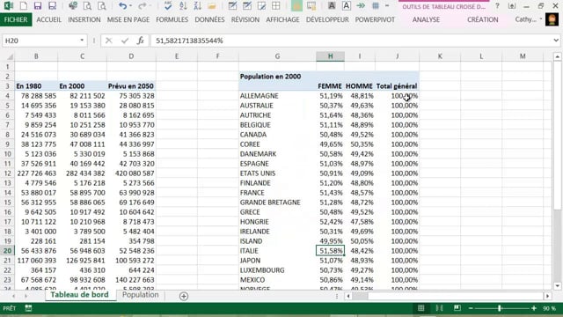Add a new sheet with plus button
The width and height of the screenshot is (563, 317).
click(x=184, y=296)
